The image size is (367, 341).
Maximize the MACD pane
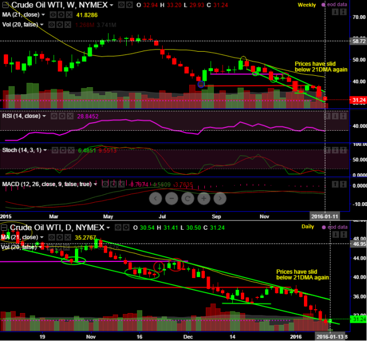[343, 184]
